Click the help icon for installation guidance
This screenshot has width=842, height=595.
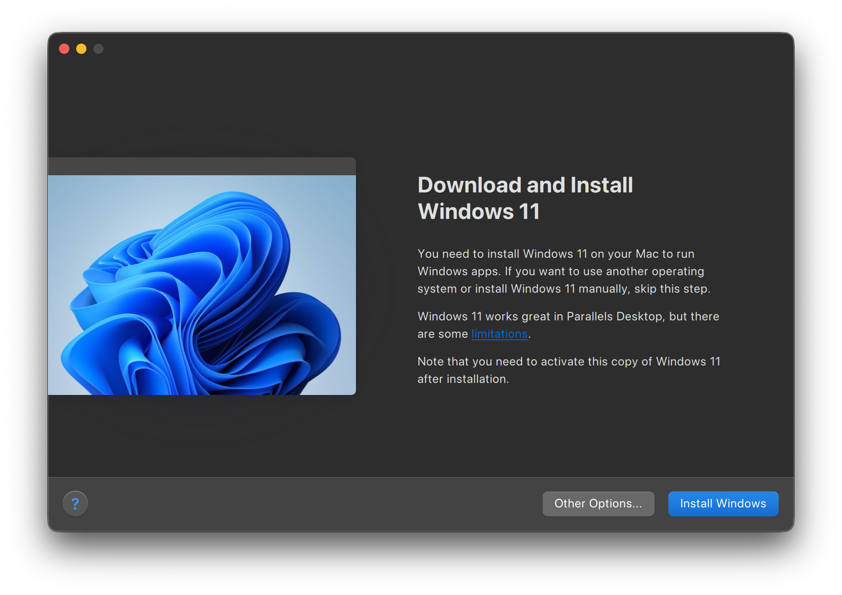coord(75,504)
